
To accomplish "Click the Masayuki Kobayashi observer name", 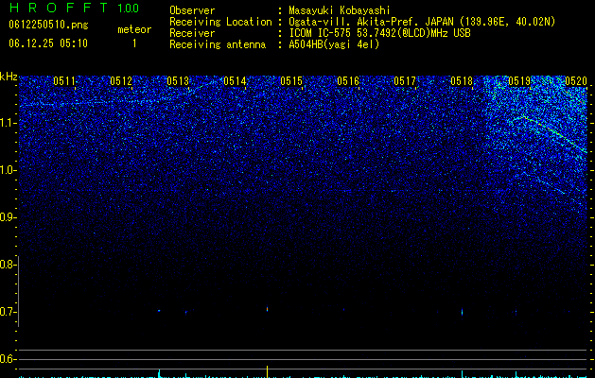I will click(x=340, y=10).
